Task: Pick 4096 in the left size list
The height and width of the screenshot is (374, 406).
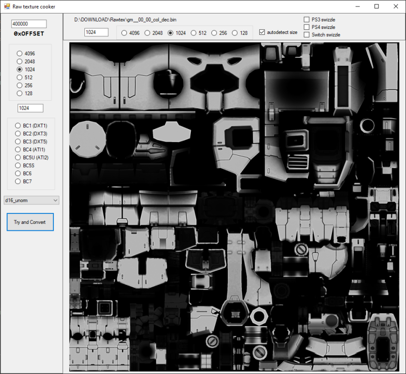Action: point(20,53)
